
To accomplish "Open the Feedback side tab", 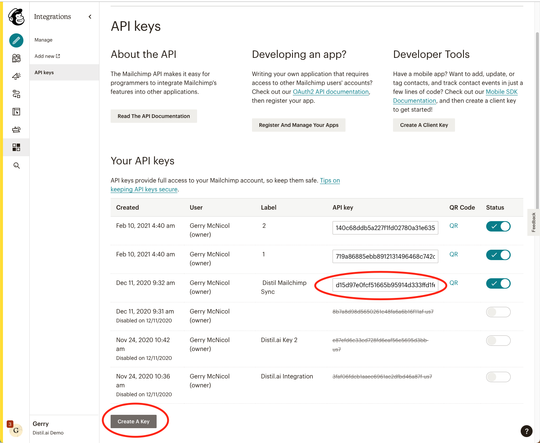I will click(x=534, y=222).
